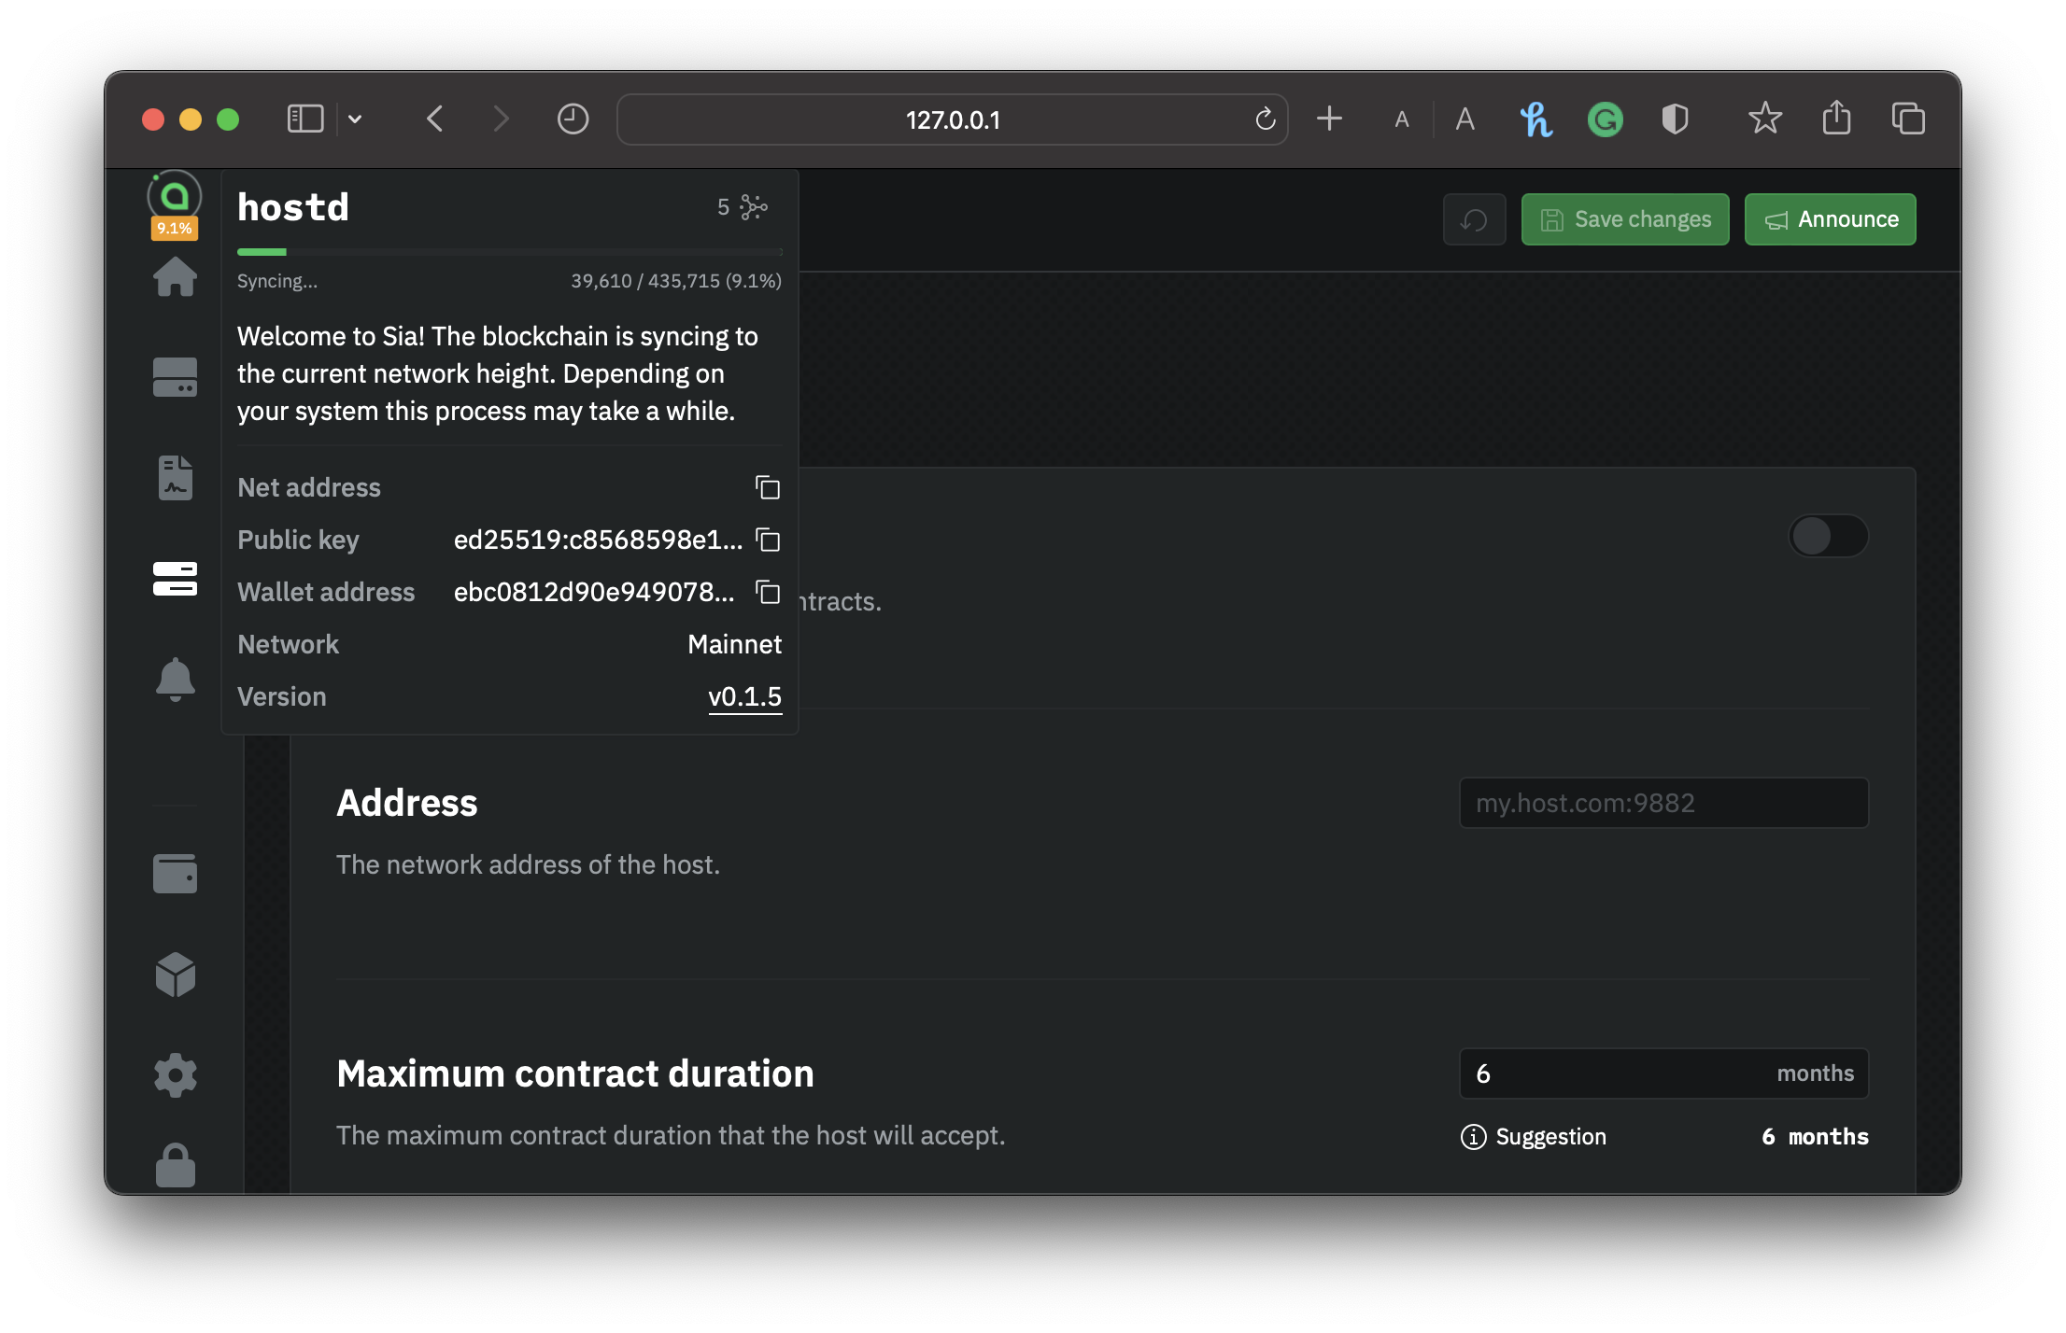Click the lock icon in sidebar
Viewport: 2066px width, 1333px height.
point(175,1165)
